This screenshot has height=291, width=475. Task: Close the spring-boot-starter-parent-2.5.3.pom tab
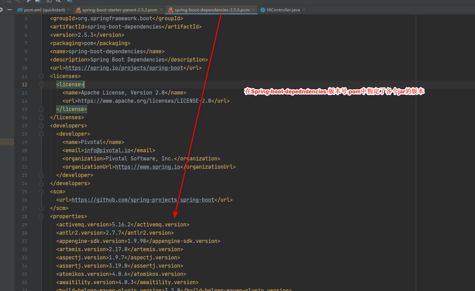coord(161,10)
